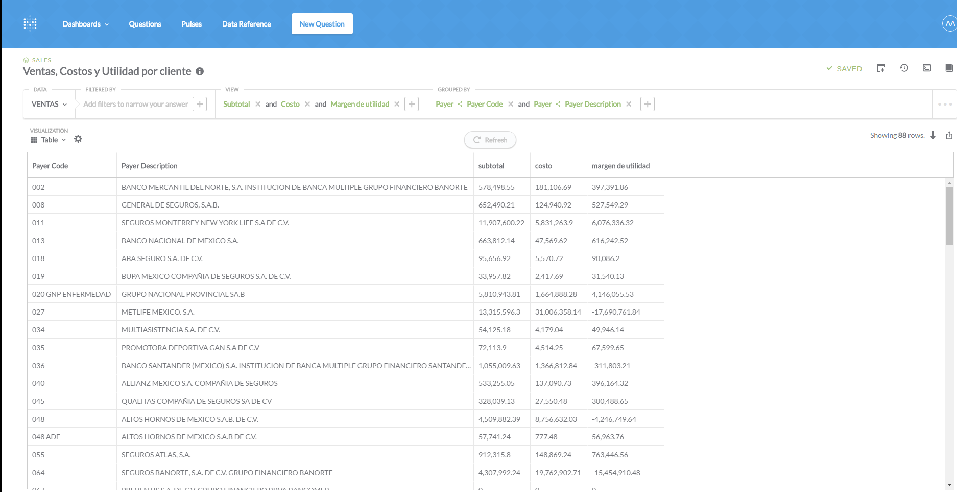Click subtotal value 663,812.14
The width and height of the screenshot is (957, 492).
pos(502,241)
